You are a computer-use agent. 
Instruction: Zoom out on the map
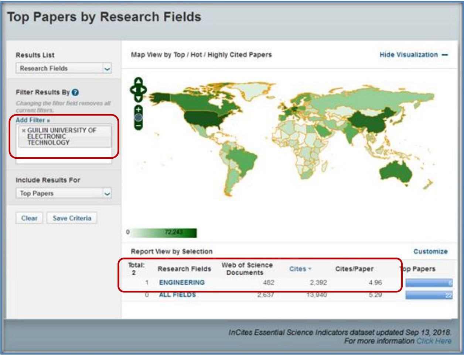[x=138, y=126]
